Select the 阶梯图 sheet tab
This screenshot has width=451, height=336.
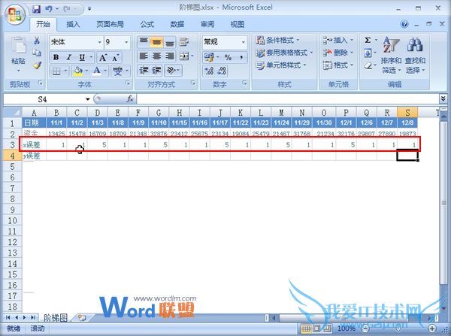(56, 318)
